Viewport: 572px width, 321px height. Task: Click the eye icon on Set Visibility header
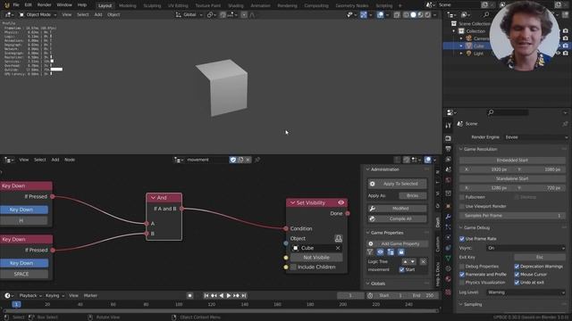coord(341,202)
